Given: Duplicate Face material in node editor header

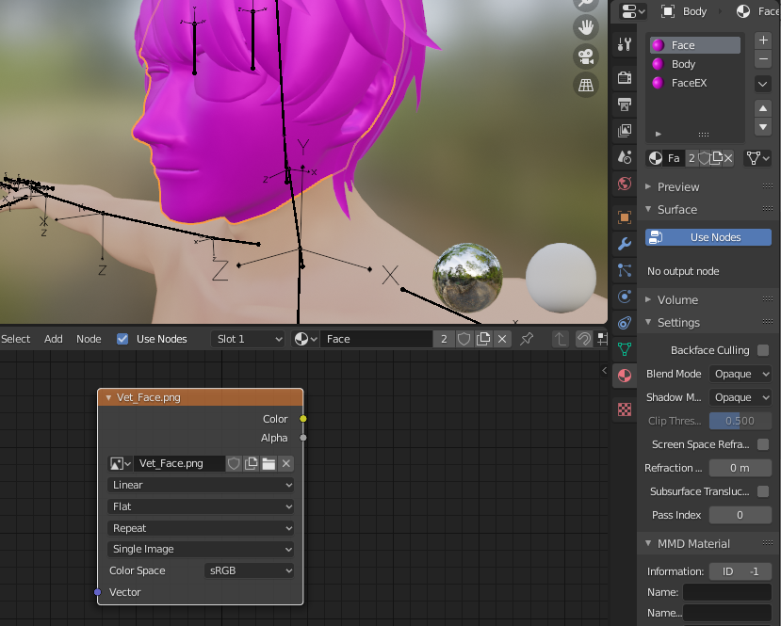Looking at the screenshot, I should pyautogui.click(x=482, y=339).
